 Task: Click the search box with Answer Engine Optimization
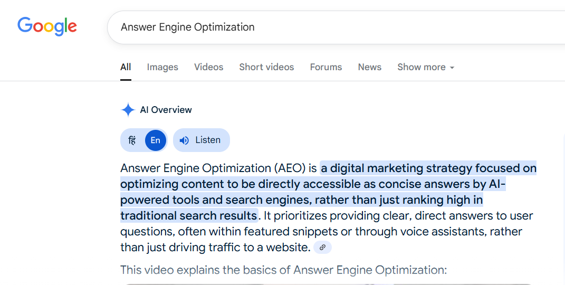tap(336, 27)
